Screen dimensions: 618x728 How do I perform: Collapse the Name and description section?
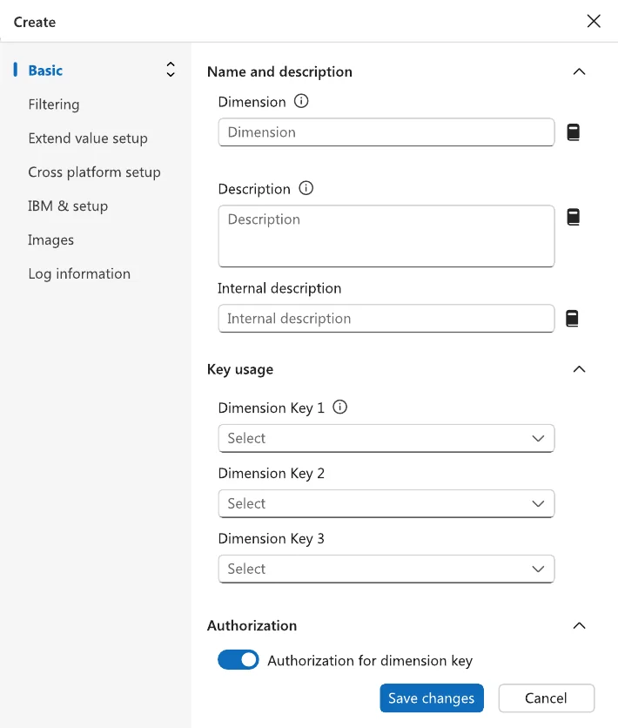[579, 71]
